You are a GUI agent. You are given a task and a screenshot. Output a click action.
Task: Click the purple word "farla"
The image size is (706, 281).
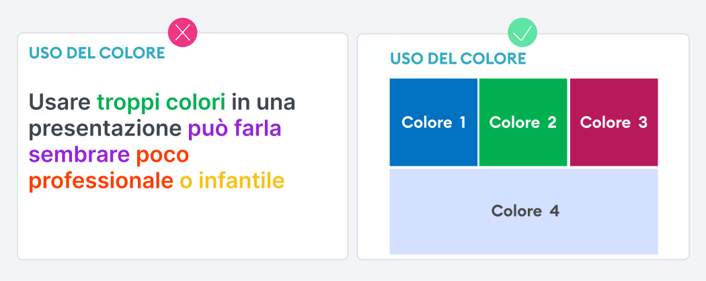257,129
